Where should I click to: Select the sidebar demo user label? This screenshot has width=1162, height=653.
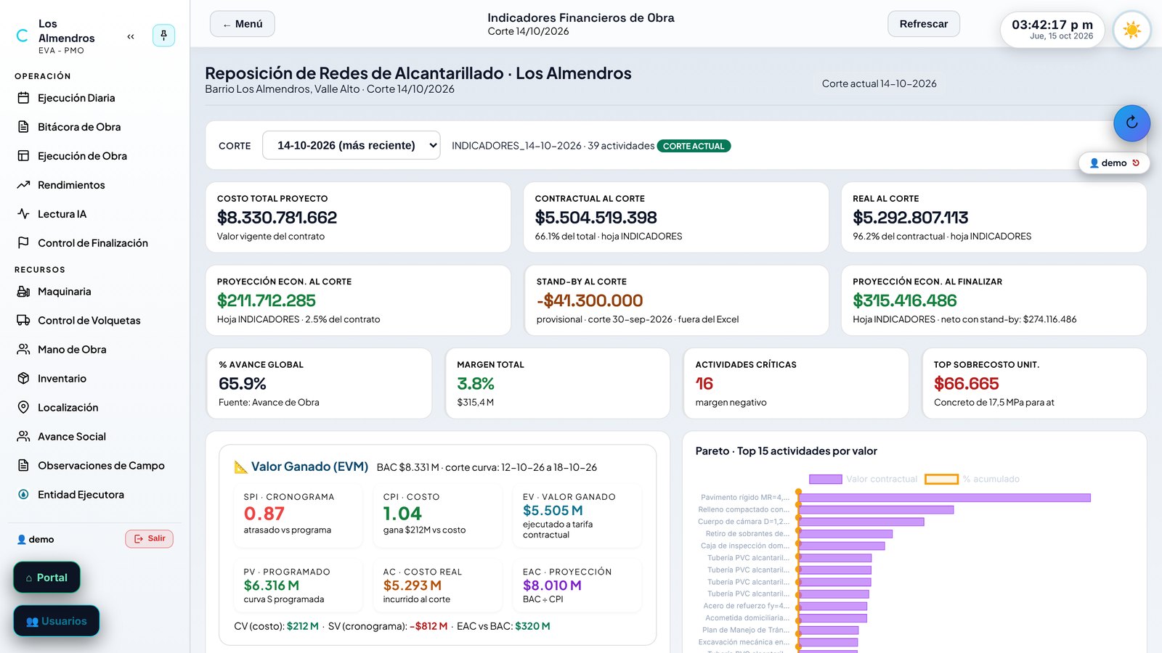36,539
